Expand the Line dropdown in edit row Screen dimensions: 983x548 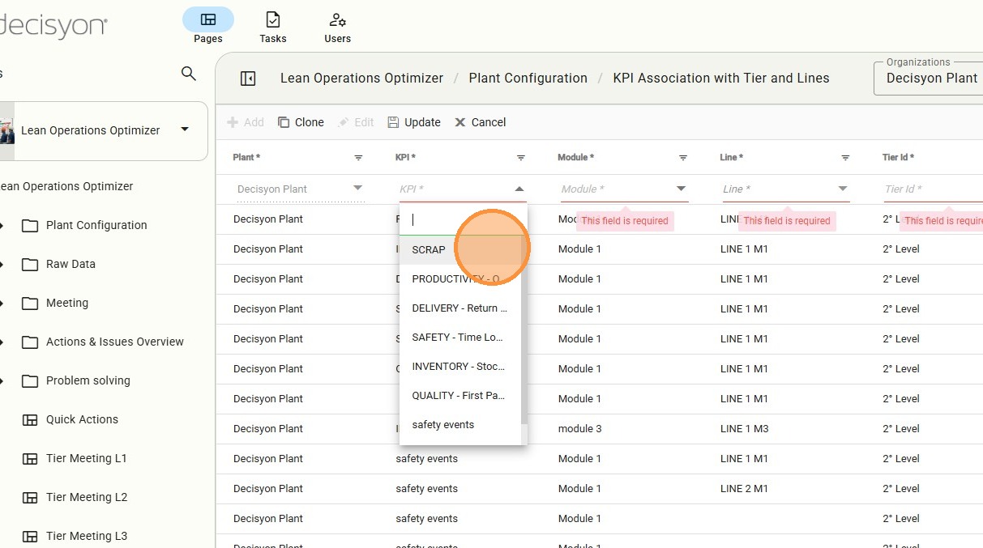coord(843,189)
